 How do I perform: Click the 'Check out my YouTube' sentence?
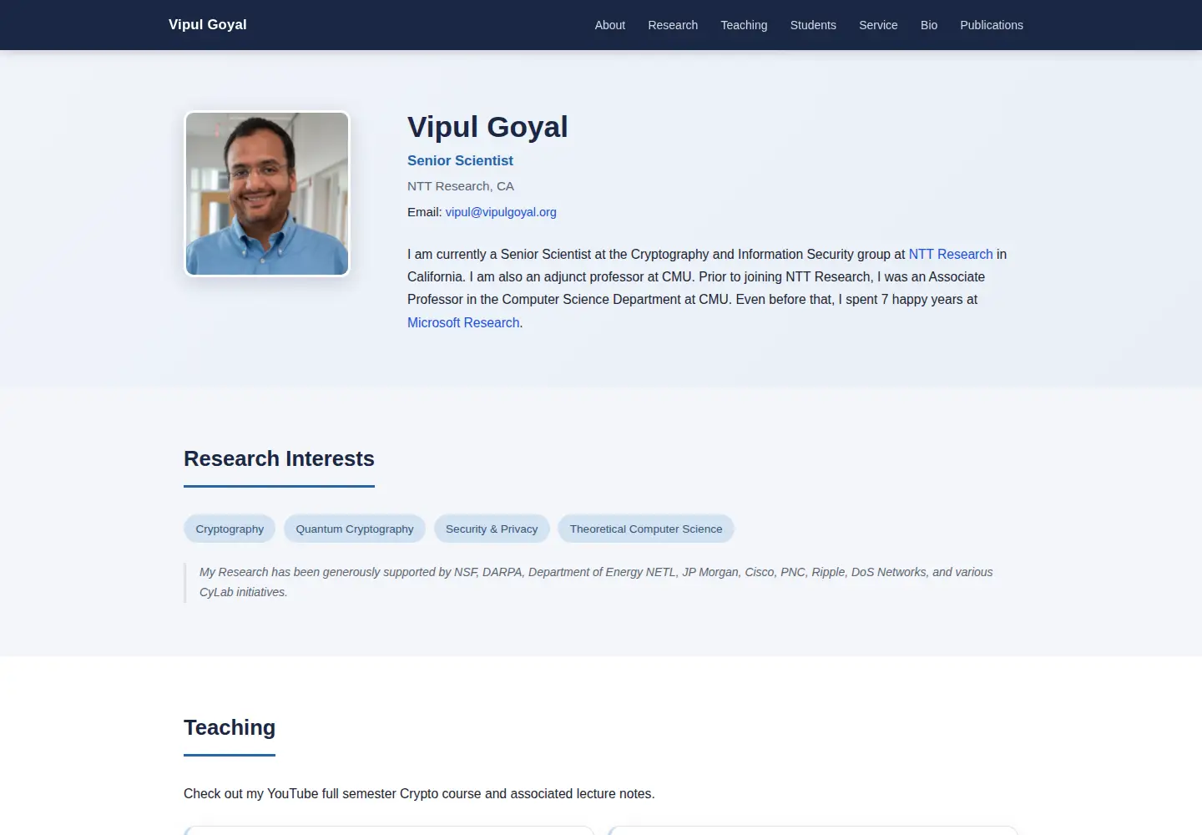(419, 793)
